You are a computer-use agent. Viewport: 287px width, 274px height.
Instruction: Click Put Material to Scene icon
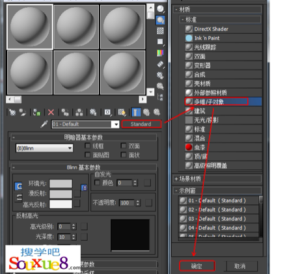(x=23, y=112)
